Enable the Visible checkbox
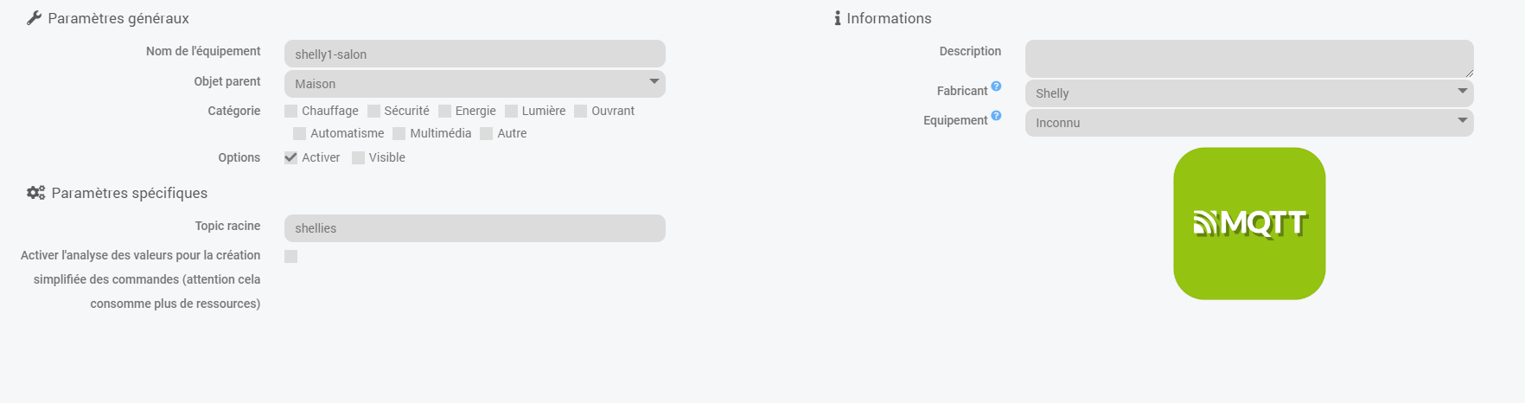Image resolution: width=1525 pixels, height=403 pixels. coord(358,158)
